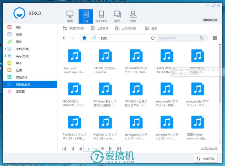The image size is (225, 166).
Task: Select first stereopony file
Action: [x=136, y=128]
